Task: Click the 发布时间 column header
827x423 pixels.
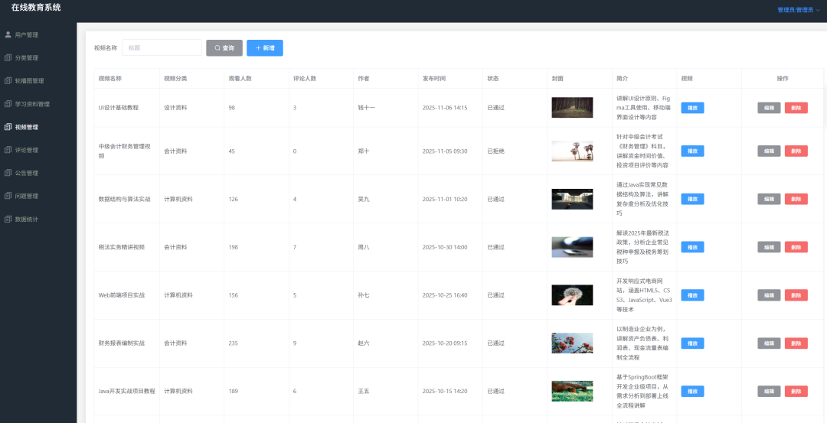Action: pos(434,79)
